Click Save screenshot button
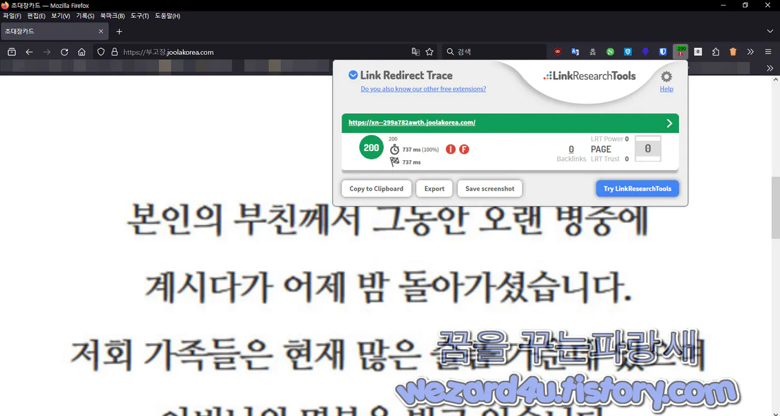The image size is (780, 416). tap(490, 189)
